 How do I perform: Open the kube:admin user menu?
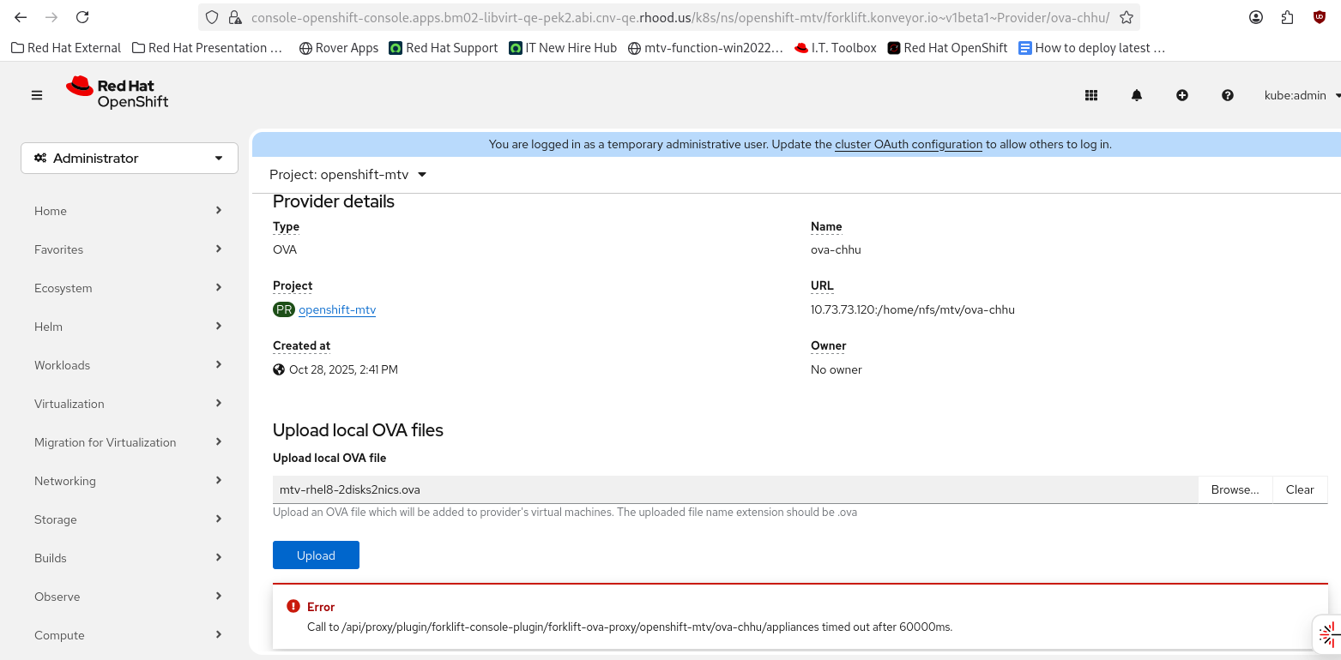point(1302,95)
